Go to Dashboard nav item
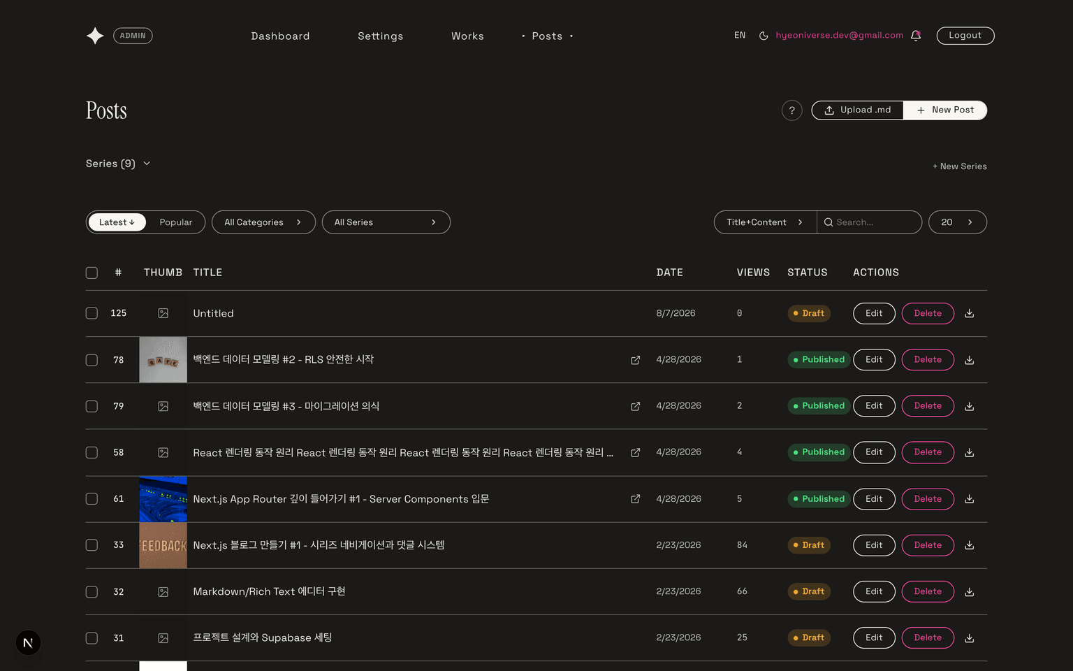The image size is (1073, 671). (280, 36)
